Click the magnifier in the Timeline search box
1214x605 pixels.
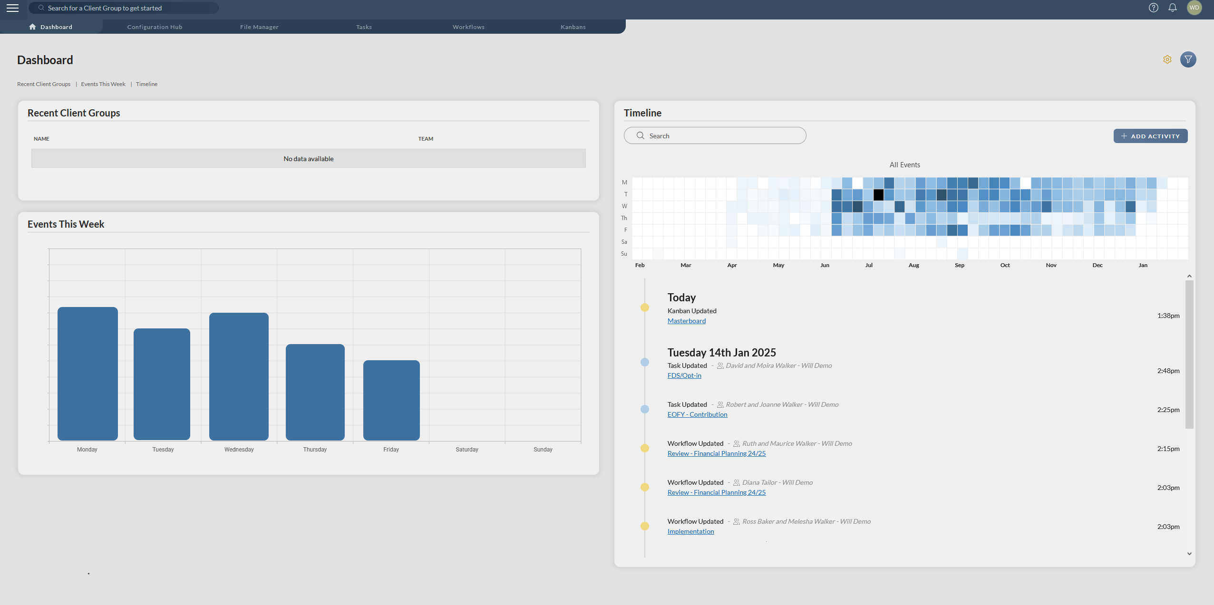[641, 135]
